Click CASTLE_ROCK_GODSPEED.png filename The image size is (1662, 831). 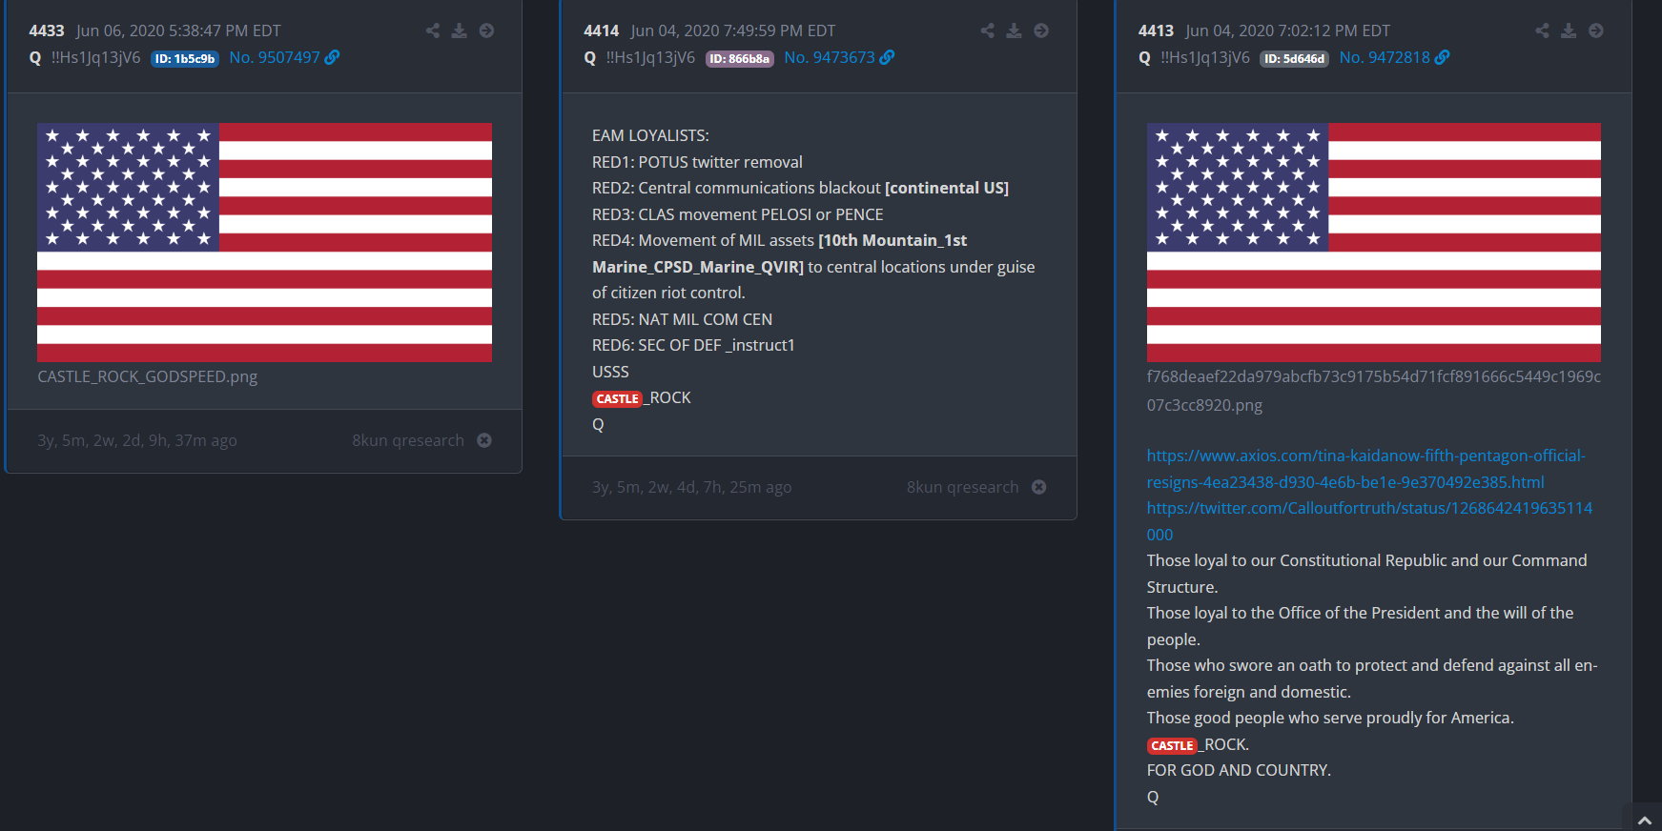point(148,376)
